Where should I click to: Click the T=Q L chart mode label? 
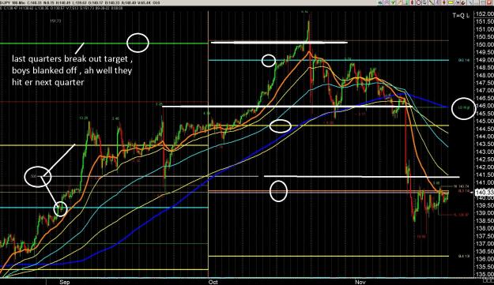point(460,16)
